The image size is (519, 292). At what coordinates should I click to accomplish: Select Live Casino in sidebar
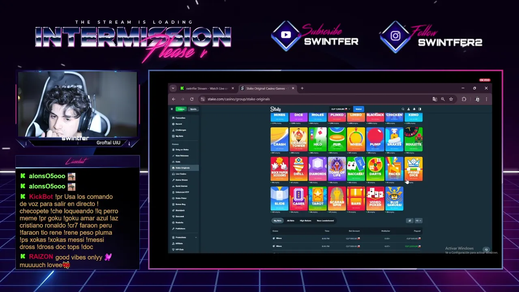(180, 174)
